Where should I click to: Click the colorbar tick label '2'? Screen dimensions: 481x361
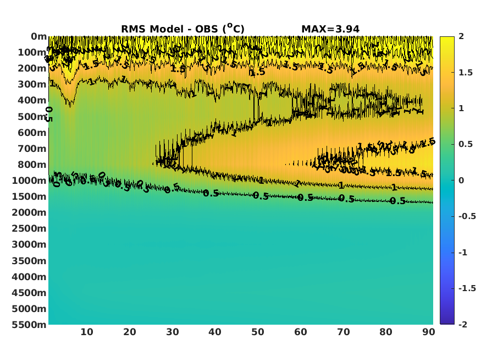(461, 36)
